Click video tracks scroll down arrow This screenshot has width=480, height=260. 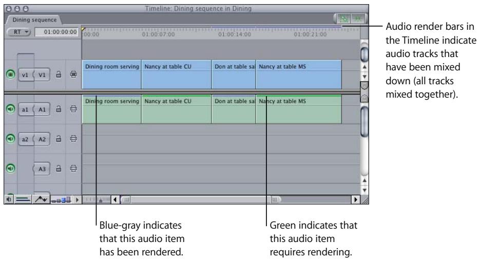[364, 76]
